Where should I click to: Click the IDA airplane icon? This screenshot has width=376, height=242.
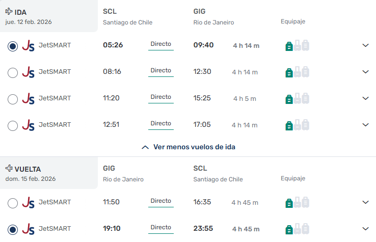pos(9,12)
